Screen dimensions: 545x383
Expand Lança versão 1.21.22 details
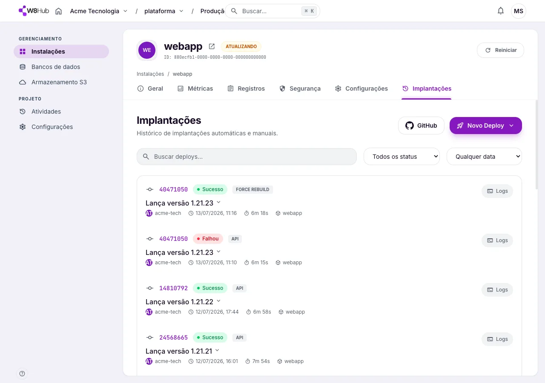click(x=218, y=301)
